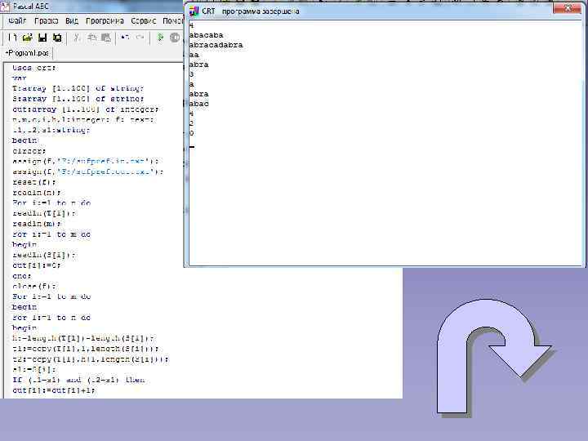Screen dimensions: 588x441
Task: Click the 's1:=S[i];' code line
Action: click(34, 370)
